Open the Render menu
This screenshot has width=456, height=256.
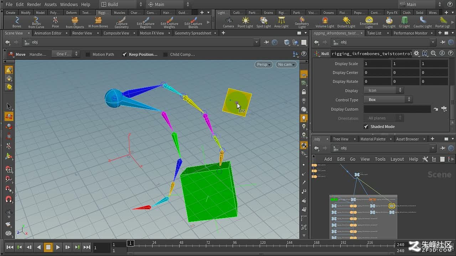point(34,4)
